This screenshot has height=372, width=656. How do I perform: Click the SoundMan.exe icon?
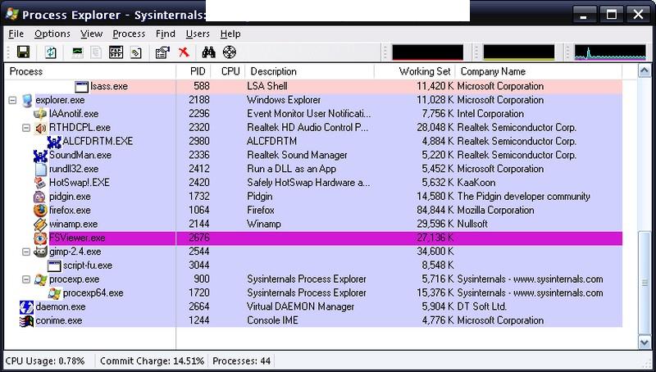[40, 156]
